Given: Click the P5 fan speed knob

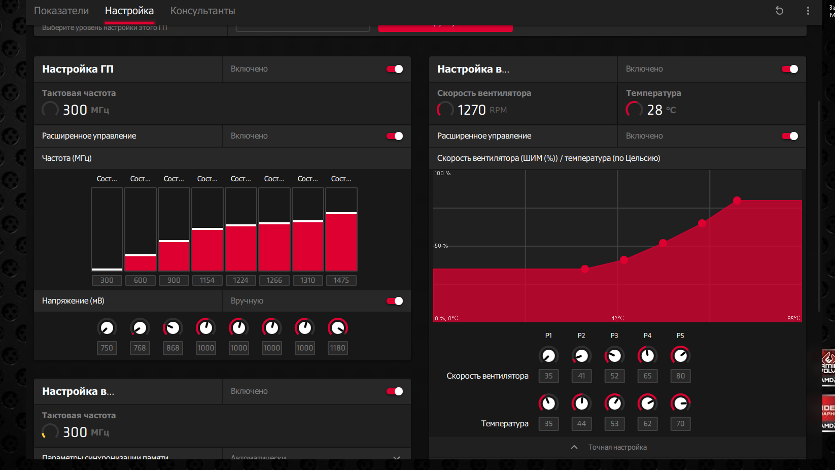Looking at the screenshot, I should coord(680,355).
